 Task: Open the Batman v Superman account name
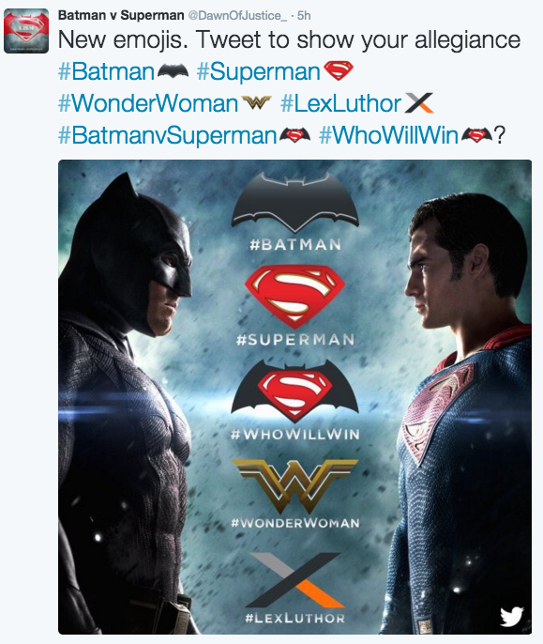pos(121,15)
